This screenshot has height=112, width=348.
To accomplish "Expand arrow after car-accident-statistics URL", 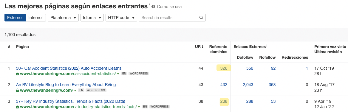I will 118,74.
